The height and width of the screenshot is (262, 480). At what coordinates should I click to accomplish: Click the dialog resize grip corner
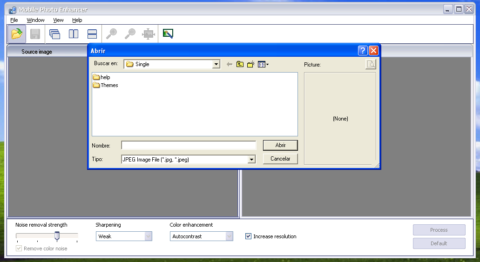[377, 166]
